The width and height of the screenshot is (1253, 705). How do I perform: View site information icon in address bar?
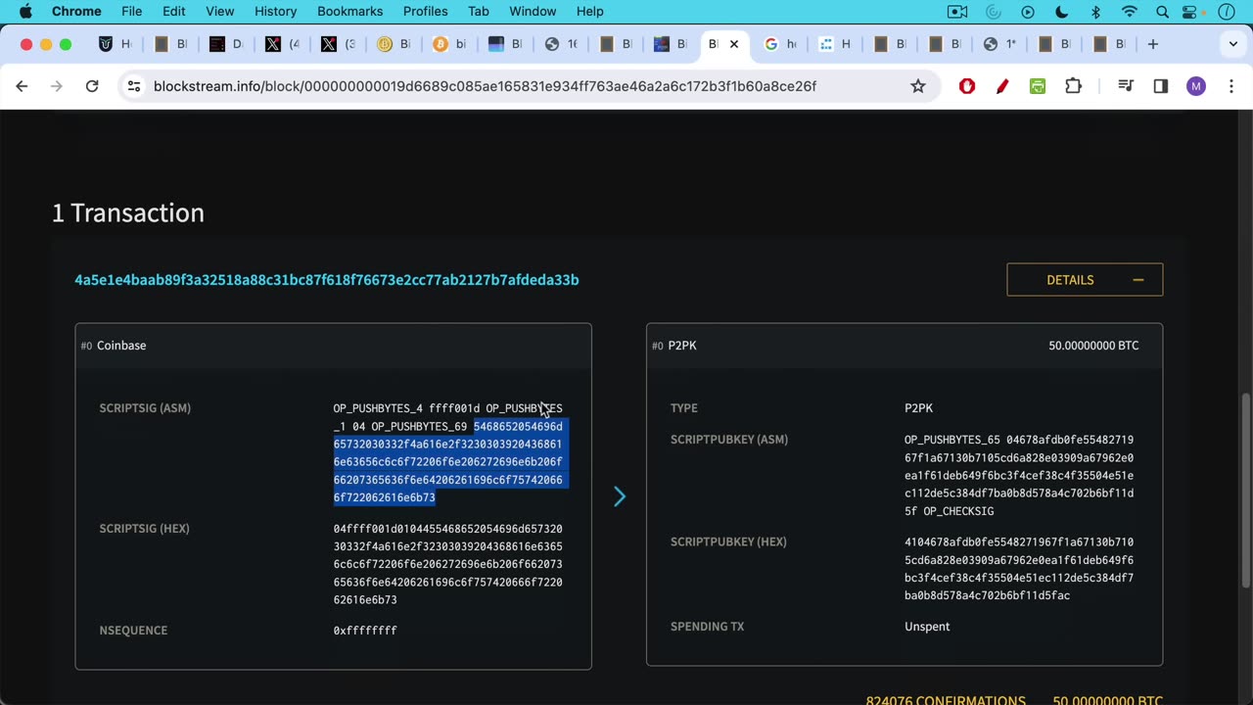(x=134, y=86)
